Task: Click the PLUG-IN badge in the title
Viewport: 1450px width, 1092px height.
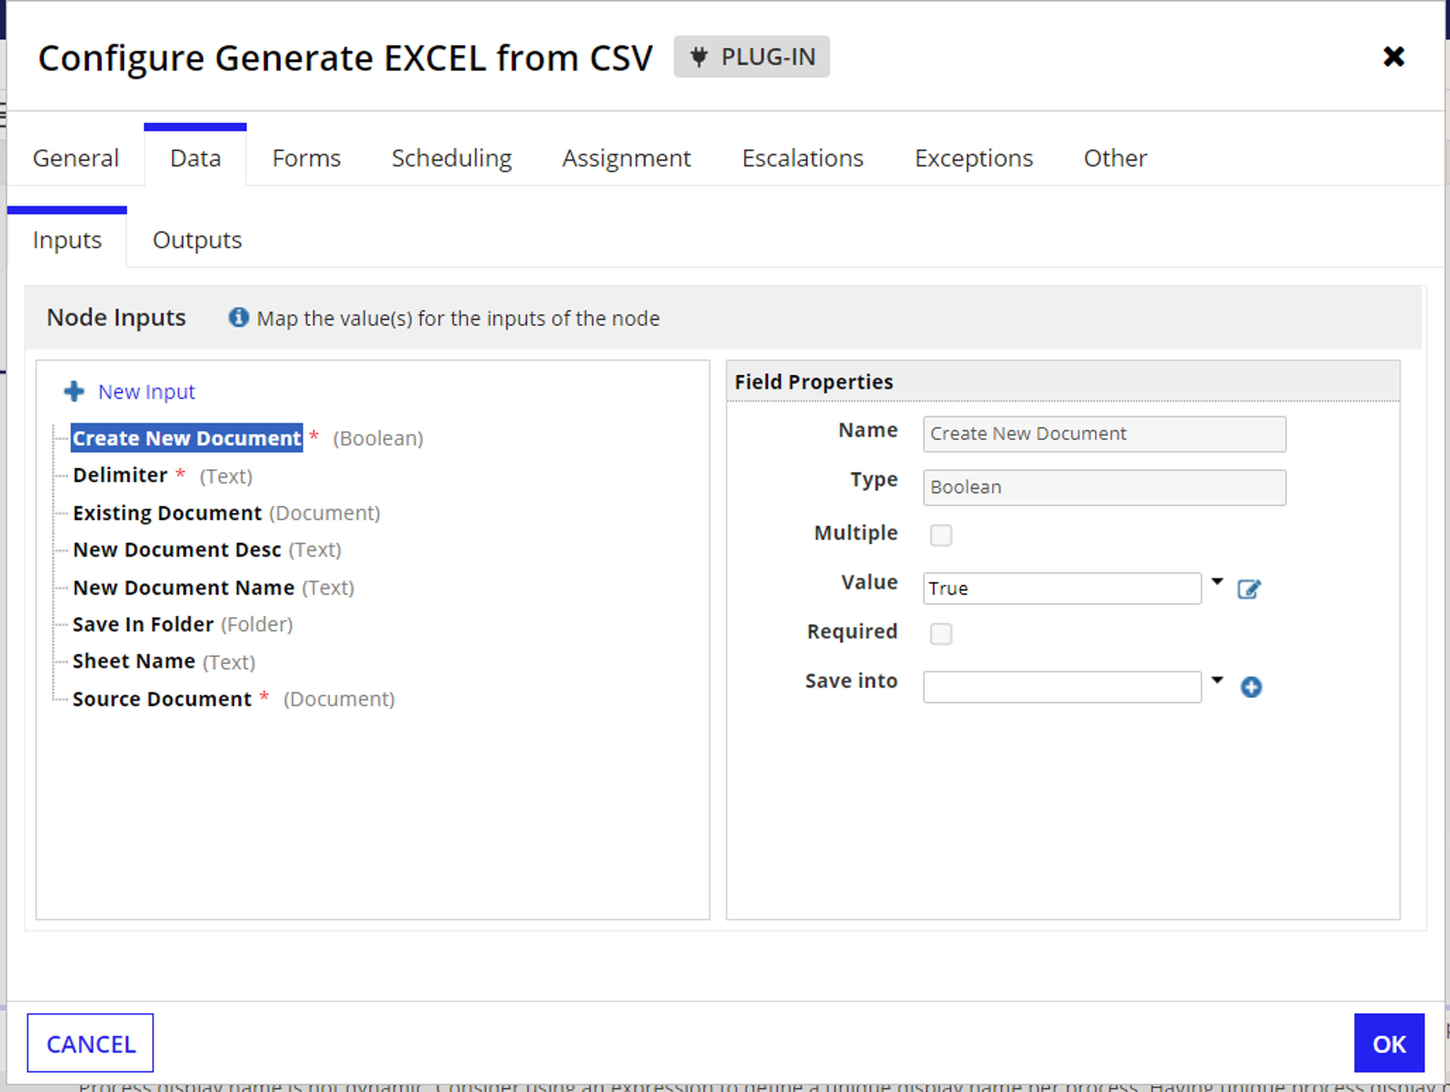Action: coord(752,57)
